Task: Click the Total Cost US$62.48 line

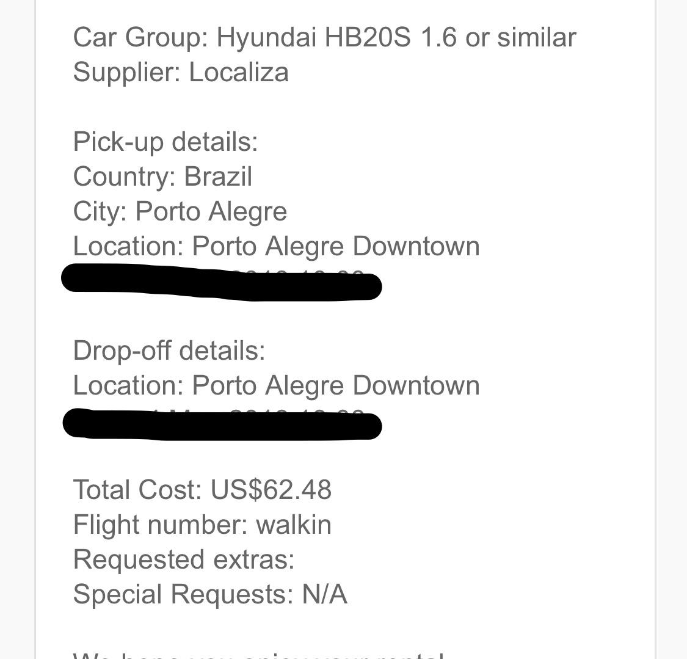Action: coord(202,490)
